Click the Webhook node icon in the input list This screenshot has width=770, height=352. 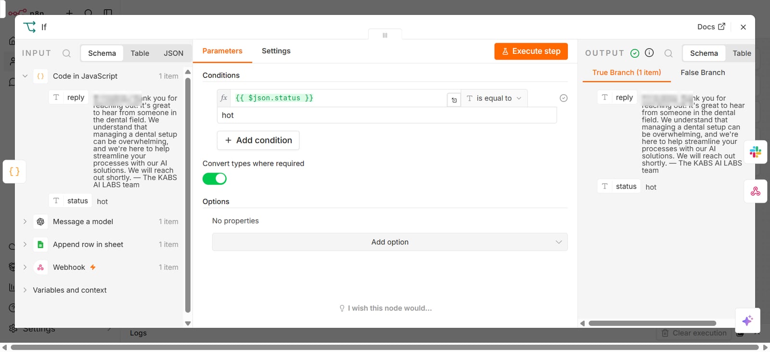point(40,267)
